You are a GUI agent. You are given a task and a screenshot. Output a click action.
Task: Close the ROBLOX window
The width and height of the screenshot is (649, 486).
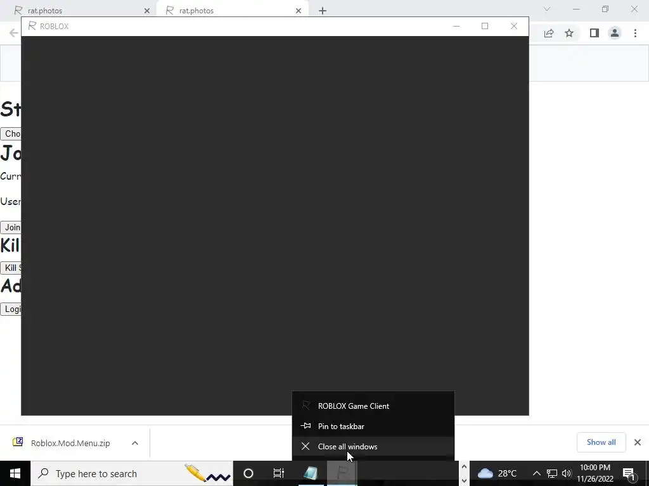(514, 26)
